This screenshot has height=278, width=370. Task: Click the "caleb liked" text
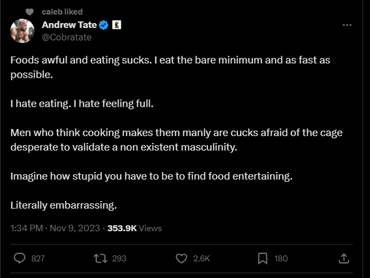(62, 12)
